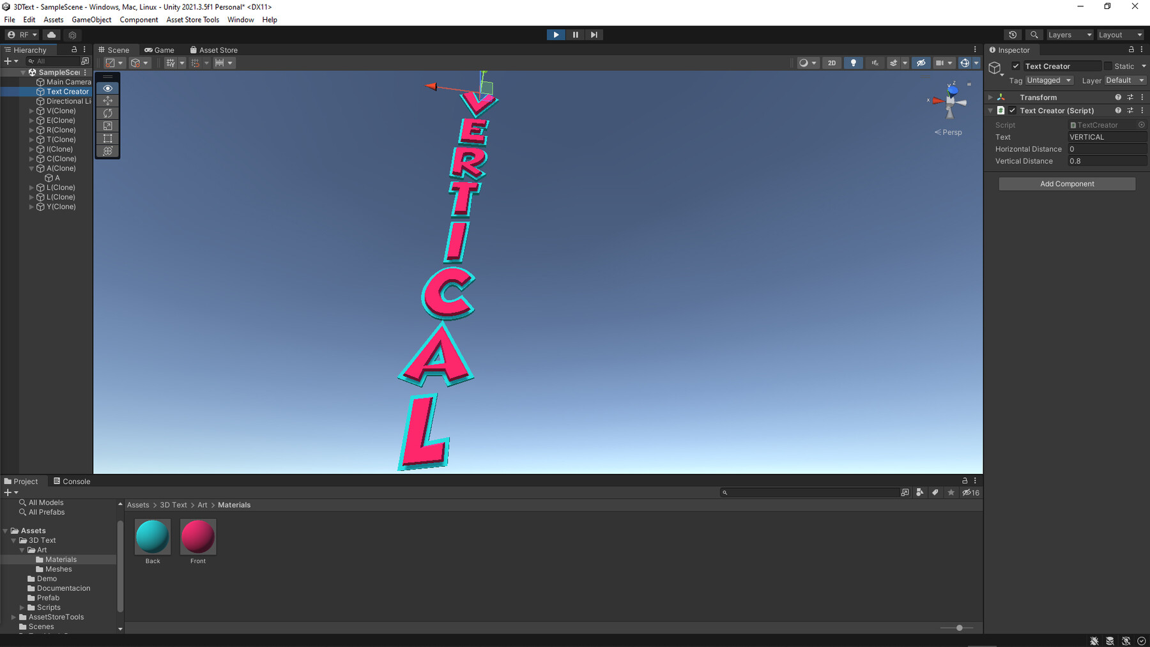
Task: Open Unity cloud services
Action: tap(52, 34)
